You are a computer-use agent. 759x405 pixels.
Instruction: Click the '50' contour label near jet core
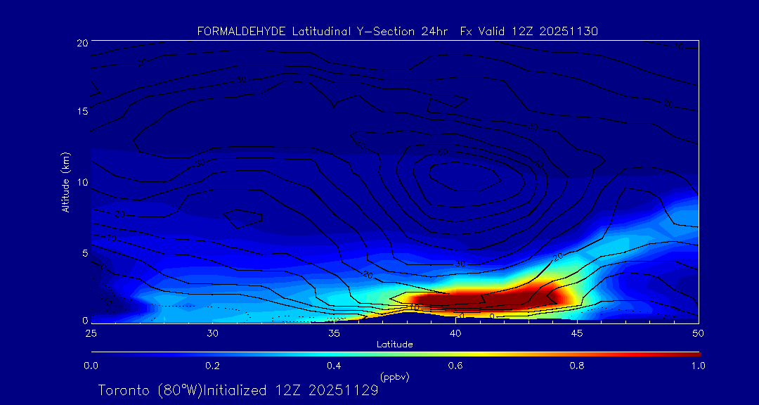coord(443,153)
